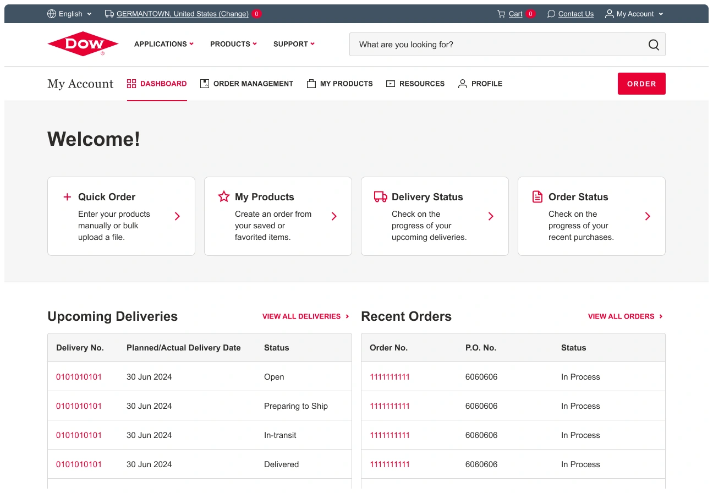Click the Cart icon in the header
This screenshot has height=493, width=713.
(501, 14)
